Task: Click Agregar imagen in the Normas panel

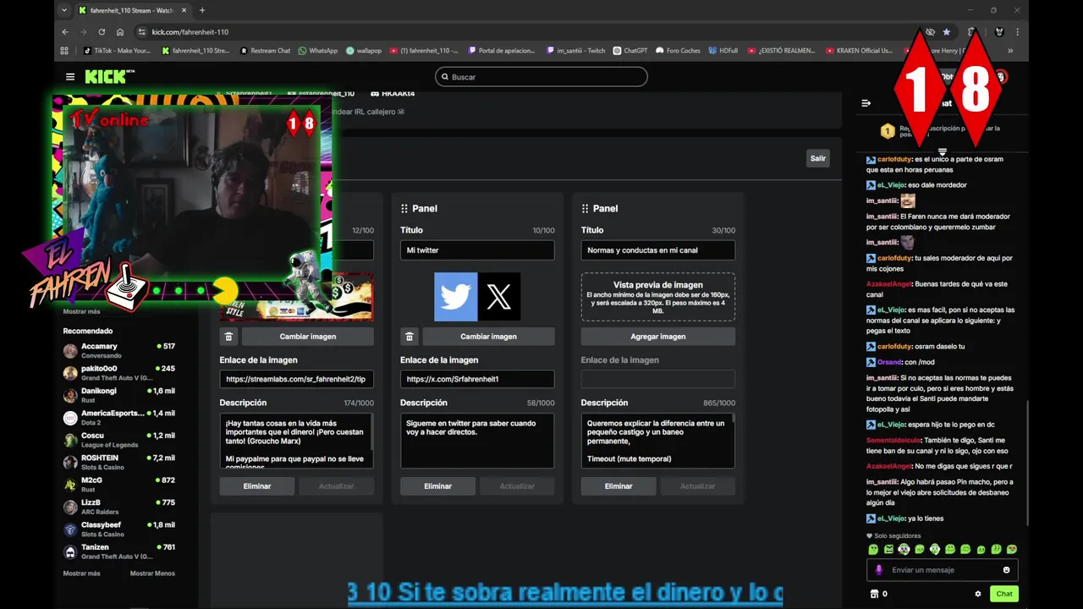Action: (x=658, y=337)
